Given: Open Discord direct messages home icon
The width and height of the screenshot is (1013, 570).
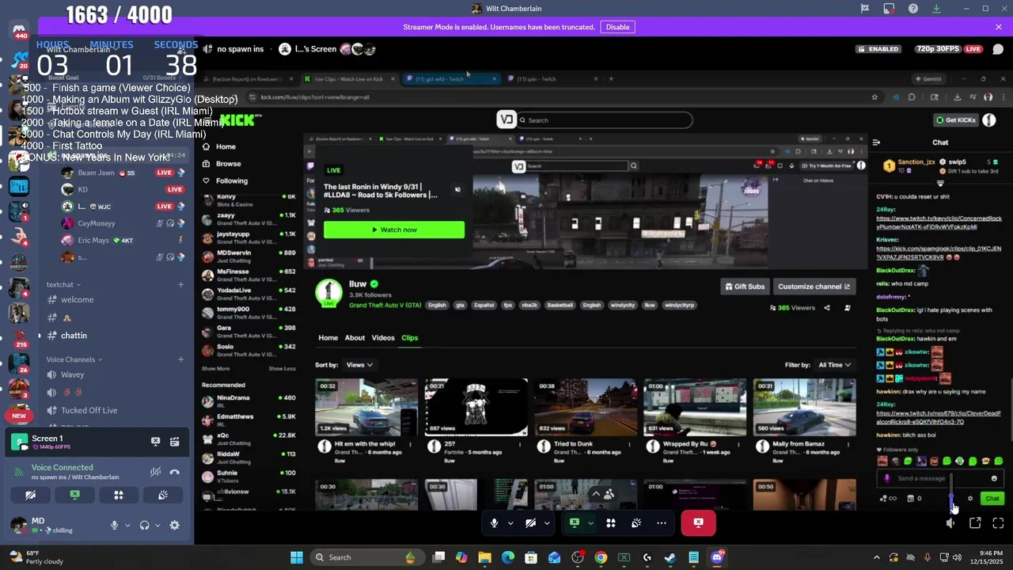Looking at the screenshot, I should coord(19,30).
